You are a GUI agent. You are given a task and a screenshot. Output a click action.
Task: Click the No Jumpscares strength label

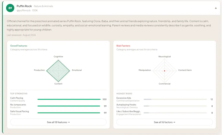click(x=18, y=105)
